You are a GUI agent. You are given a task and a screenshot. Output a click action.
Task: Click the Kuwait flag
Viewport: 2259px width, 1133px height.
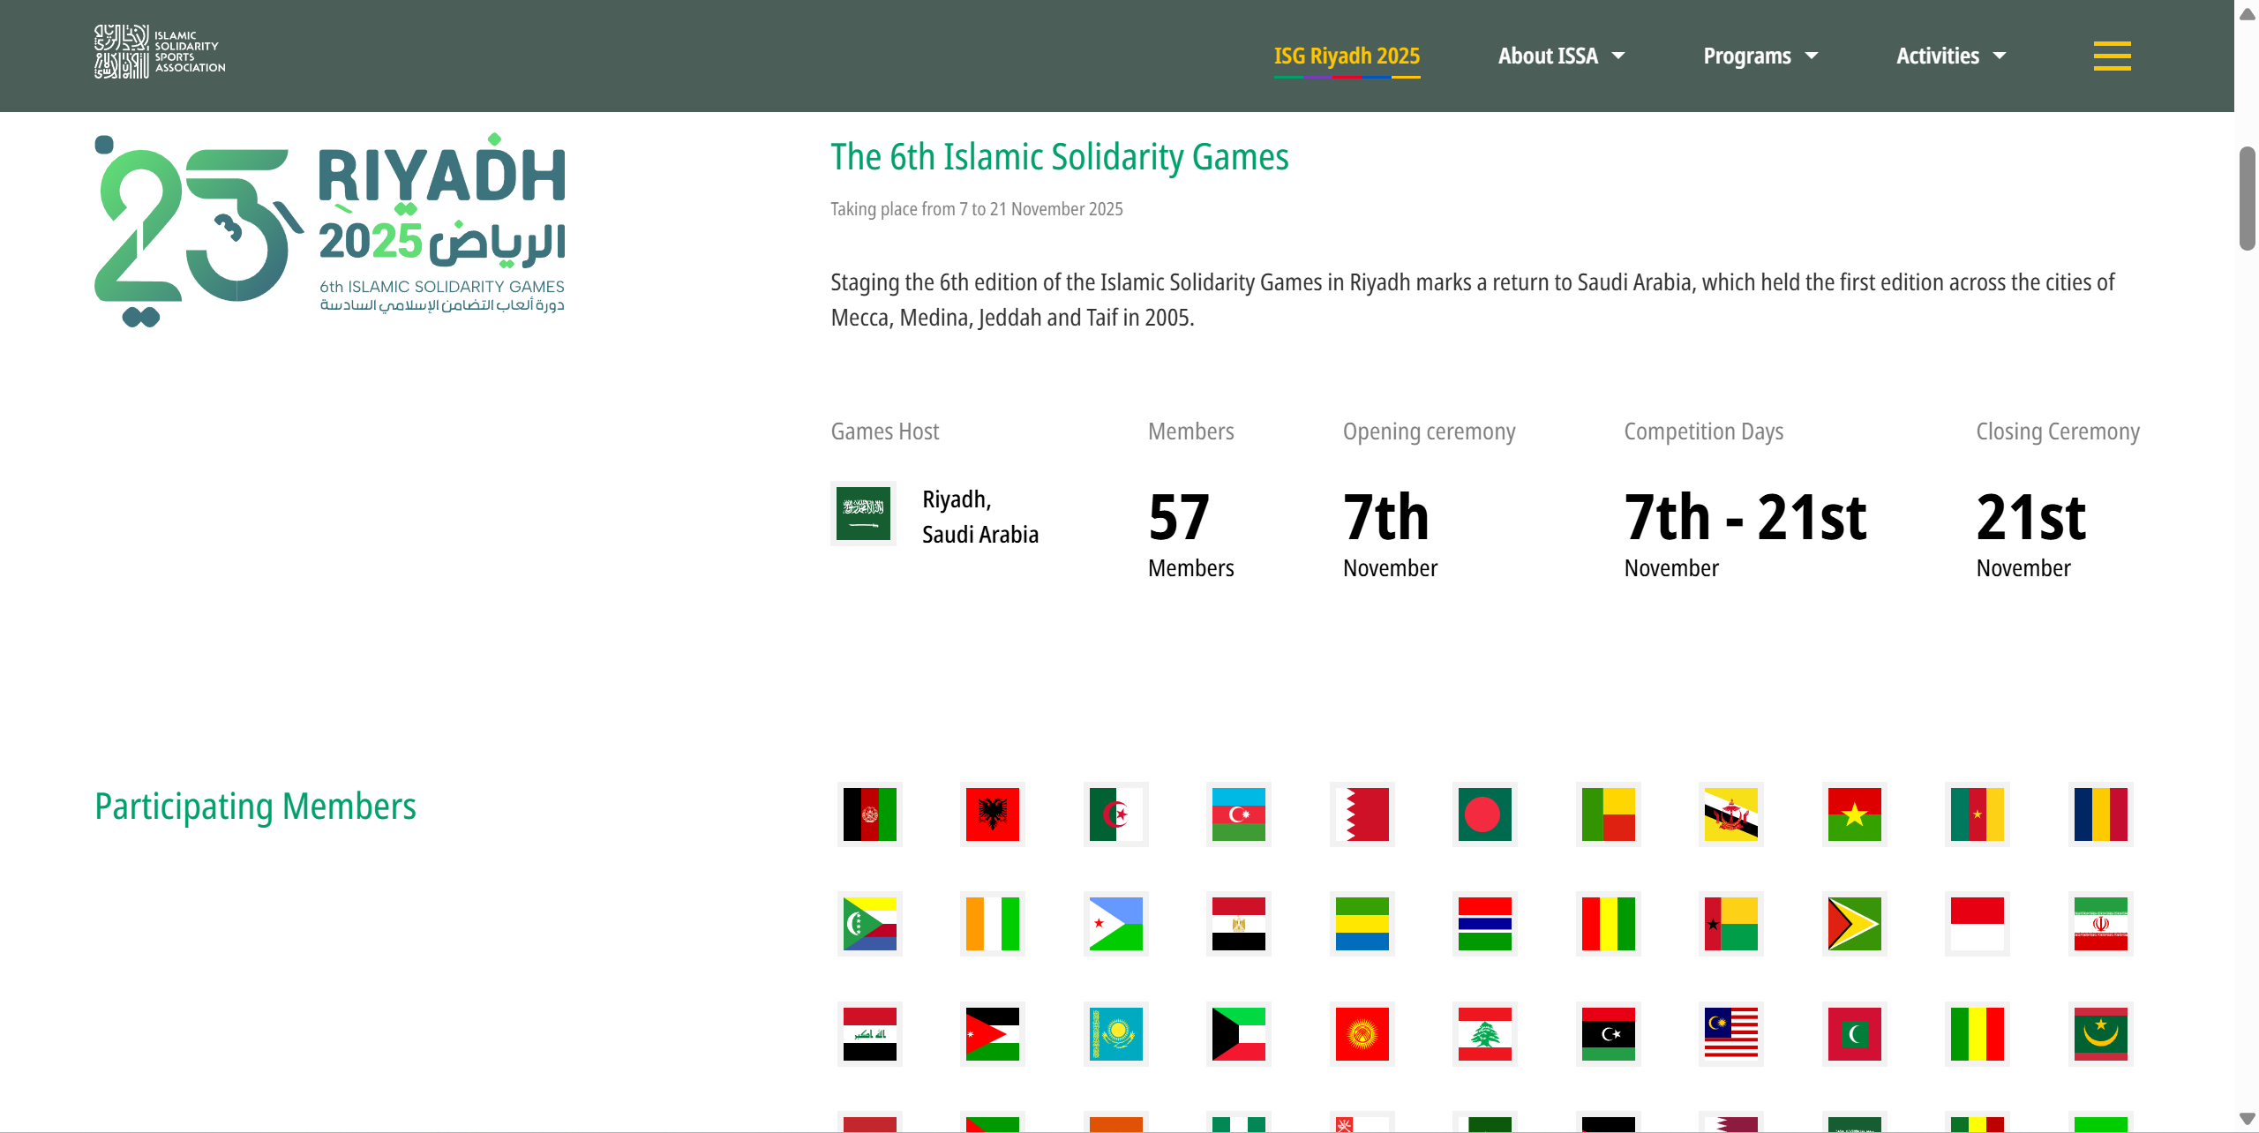[1238, 1033]
